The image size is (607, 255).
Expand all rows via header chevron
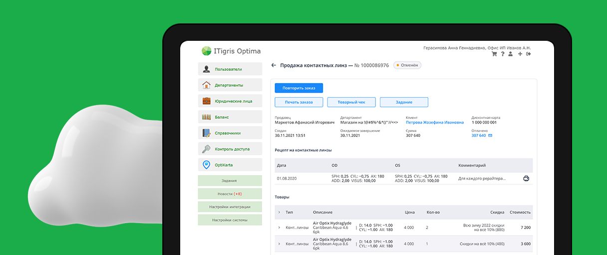click(x=279, y=212)
